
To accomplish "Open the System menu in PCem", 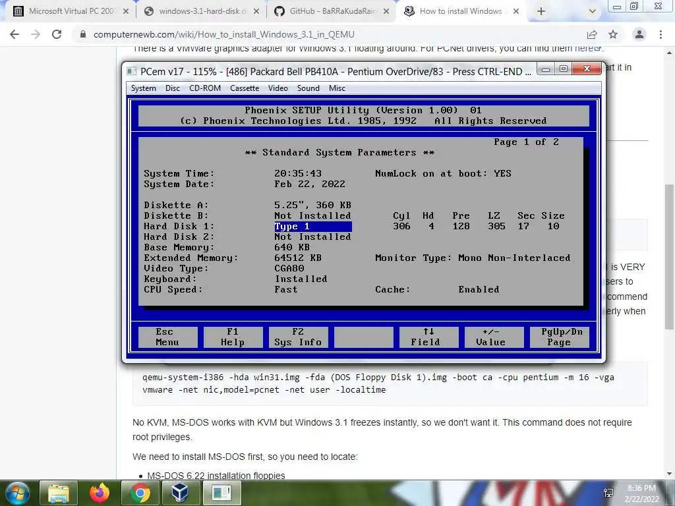I will coord(143,88).
